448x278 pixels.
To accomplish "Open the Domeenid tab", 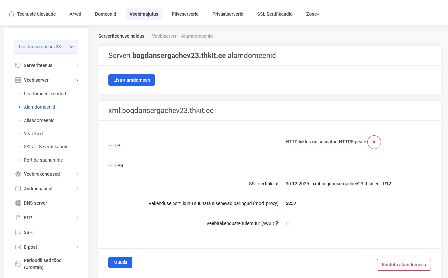I will point(105,14).
